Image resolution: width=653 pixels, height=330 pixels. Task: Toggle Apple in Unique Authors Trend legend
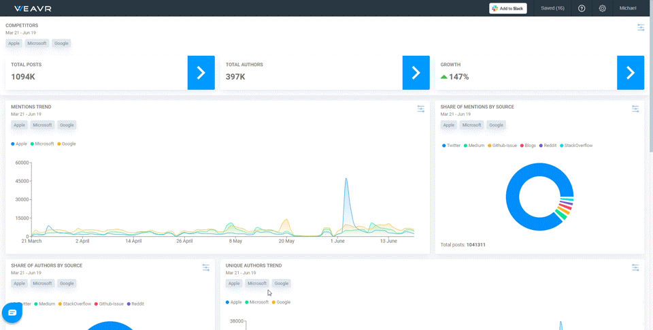tap(234, 302)
